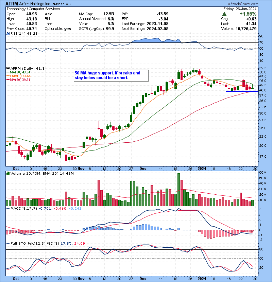Click the stochastic %D value 24.09
This screenshot has width=272, height=282.
coord(79,244)
